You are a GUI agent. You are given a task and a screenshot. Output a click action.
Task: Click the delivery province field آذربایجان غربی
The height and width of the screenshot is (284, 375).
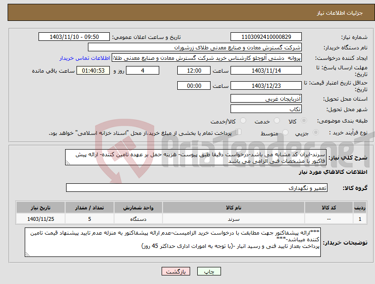coord(266,98)
